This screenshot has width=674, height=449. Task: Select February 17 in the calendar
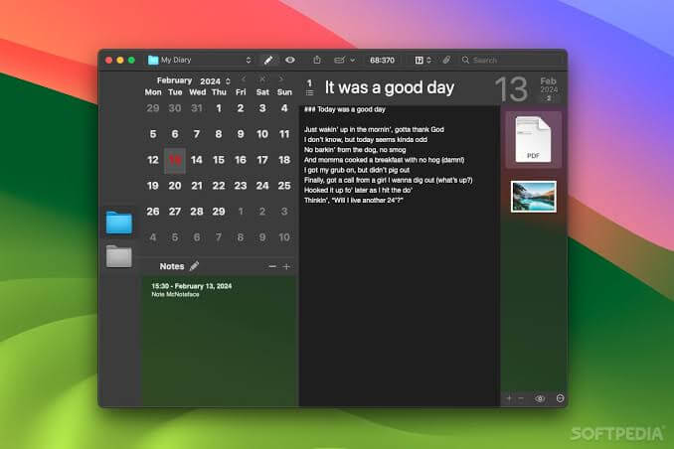click(262, 160)
